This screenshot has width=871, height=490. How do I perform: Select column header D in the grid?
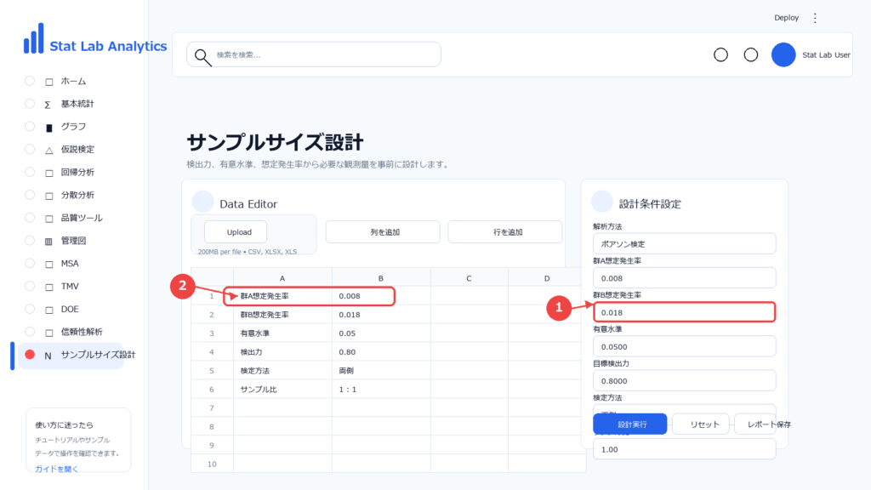[x=547, y=278]
